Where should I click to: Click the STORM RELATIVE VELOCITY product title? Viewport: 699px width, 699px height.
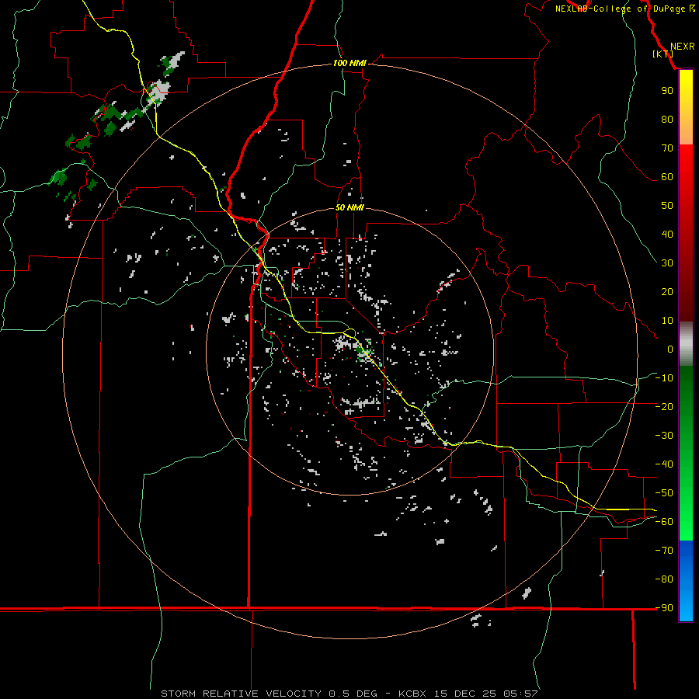pos(241,694)
